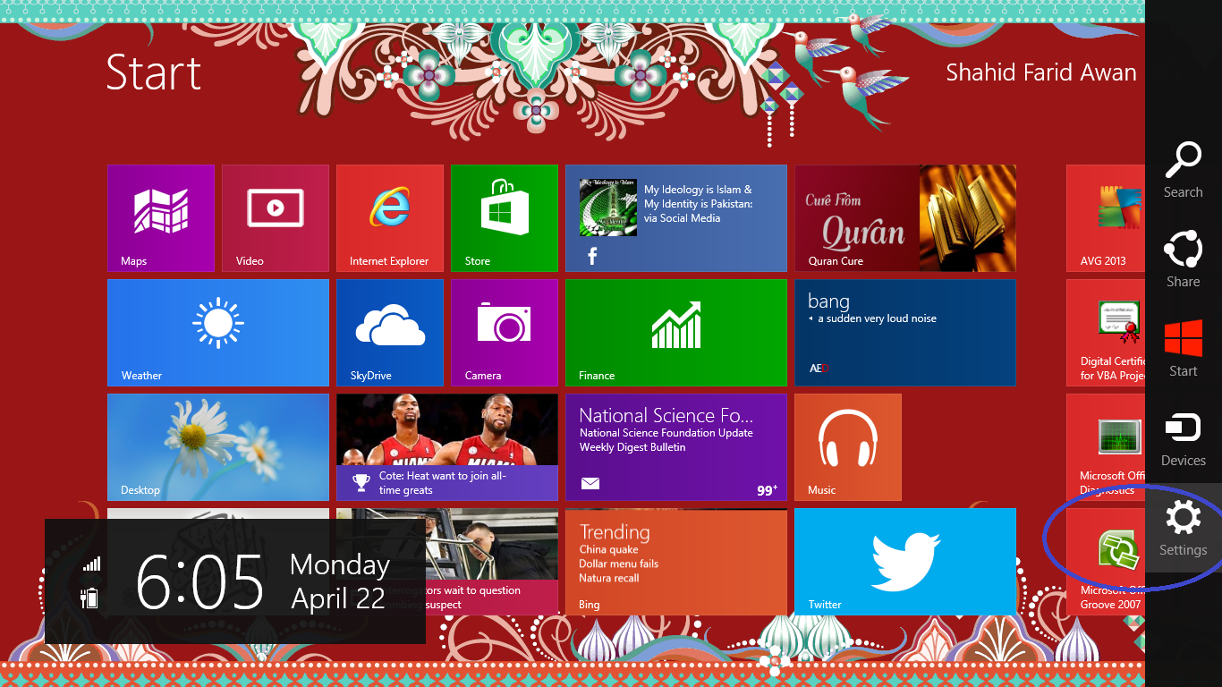Viewport: 1222px width, 687px height.
Task: Open the Windows Store
Action: tap(504, 217)
